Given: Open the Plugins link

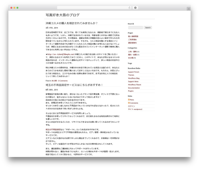Looking at the screenshot, I should point(131,91).
